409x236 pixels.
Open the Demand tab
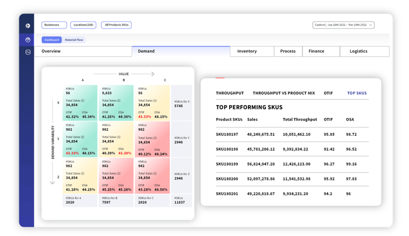181,51
